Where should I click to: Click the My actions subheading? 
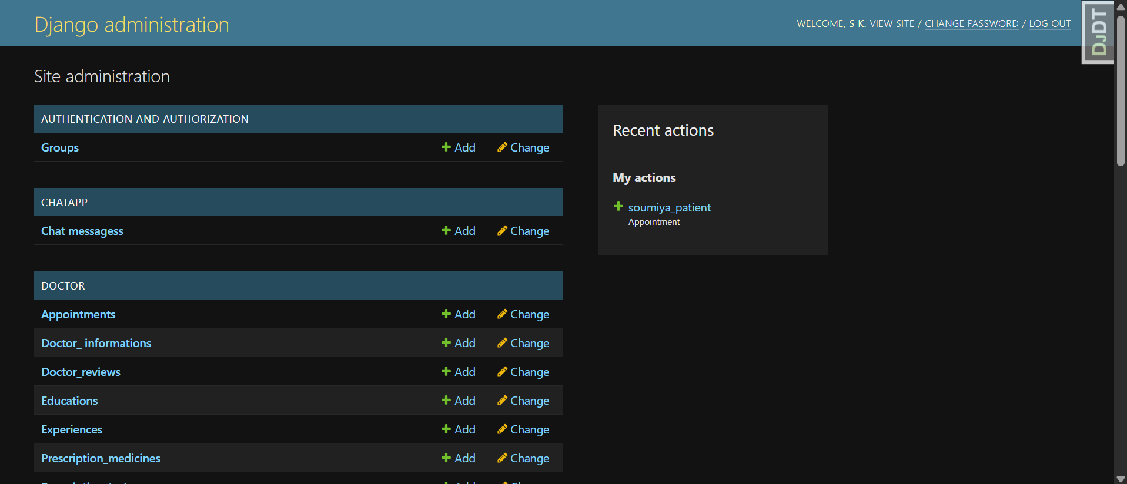point(644,178)
